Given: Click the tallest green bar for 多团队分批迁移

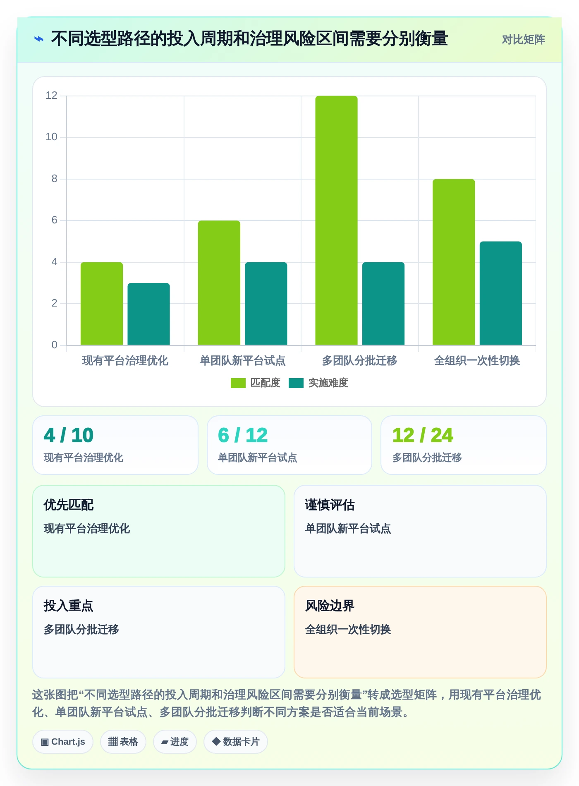Looking at the screenshot, I should tap(336, 220).
